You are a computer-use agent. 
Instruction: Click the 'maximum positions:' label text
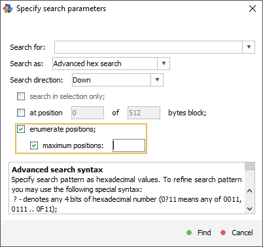[73, 145]
